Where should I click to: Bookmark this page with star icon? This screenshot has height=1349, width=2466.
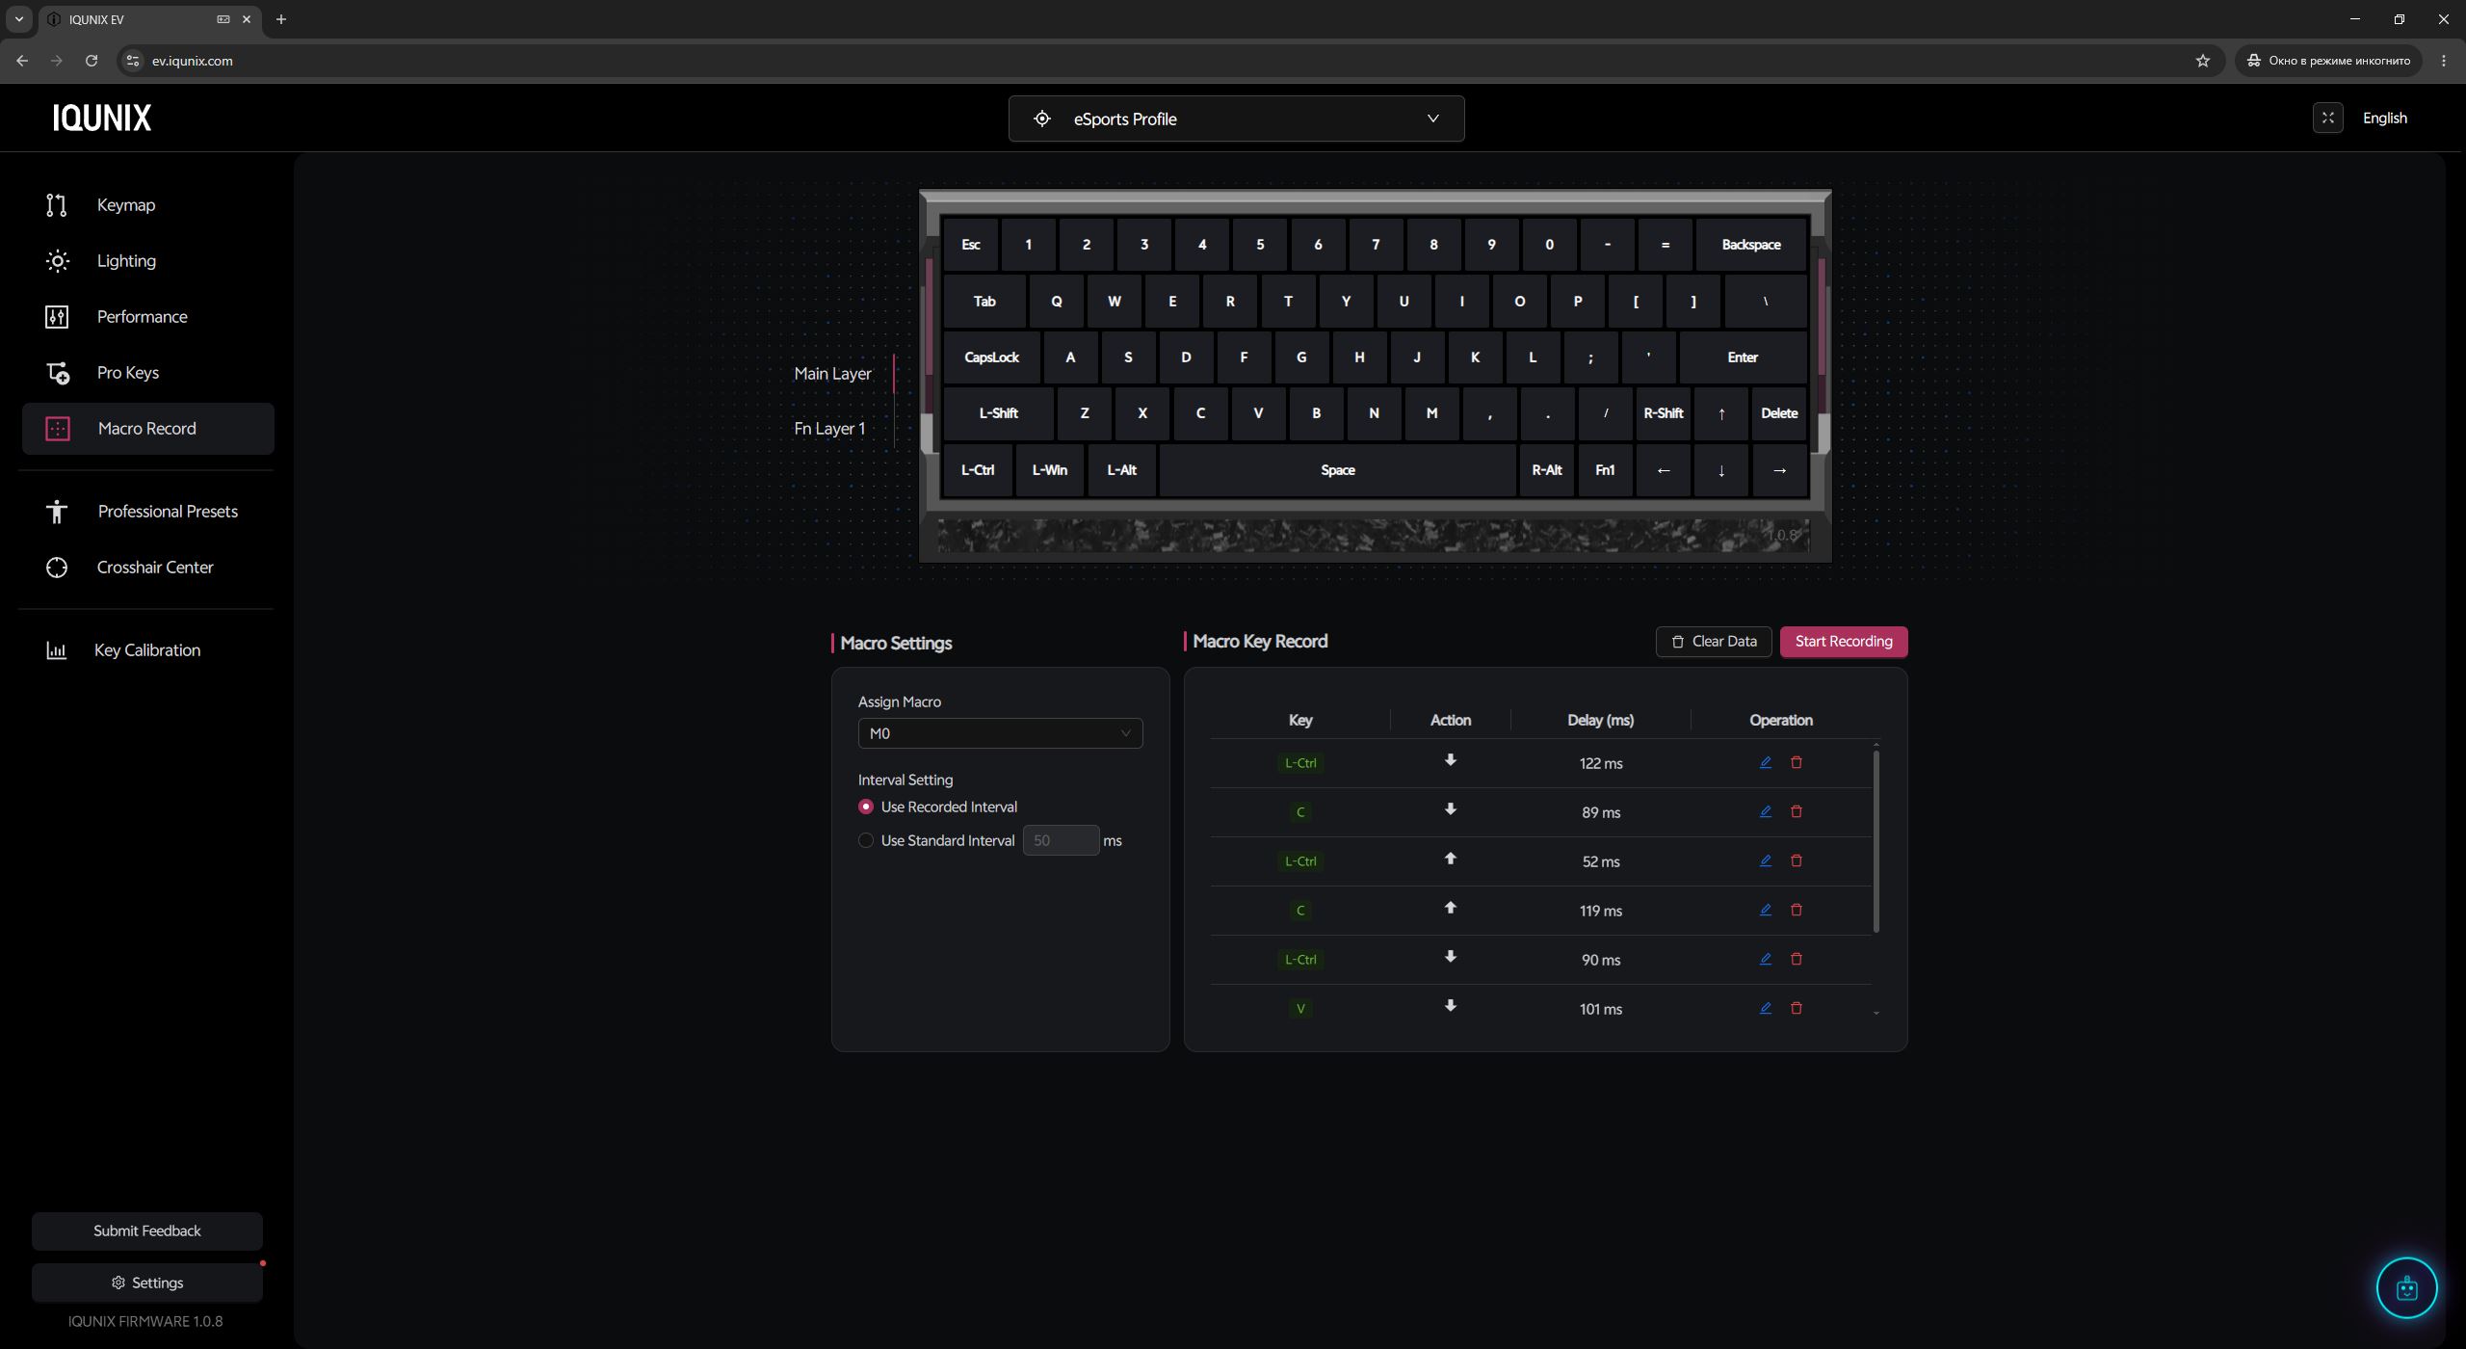pyautogui.click(x=2202, y=61)
